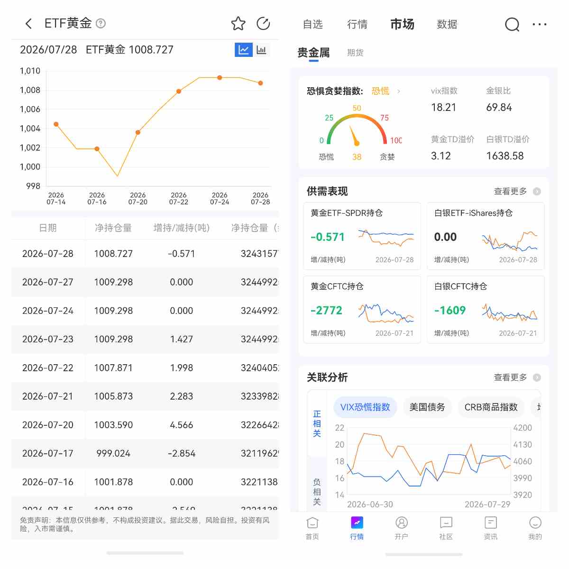Viewport: 569px width, 569px height.
Task: Select row dated 2026-07-20
Action: click(145, 425)
